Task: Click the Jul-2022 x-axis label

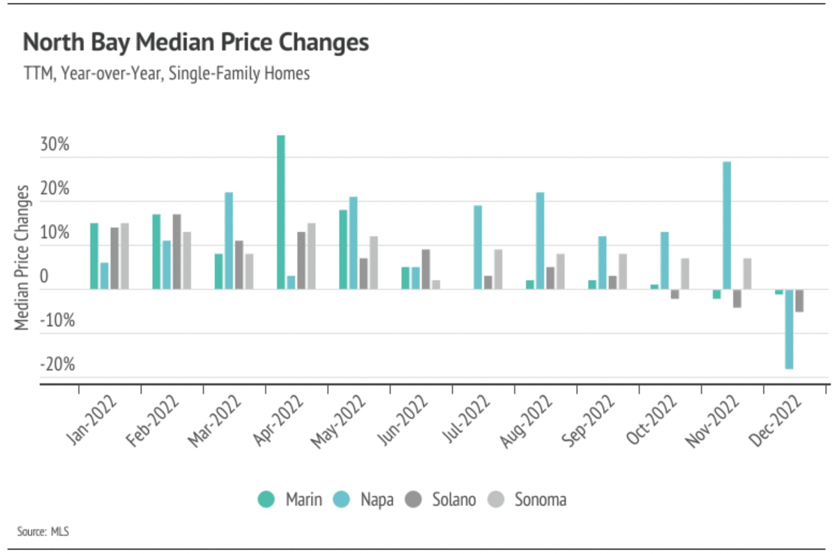Action: click(x=465, y=419)
